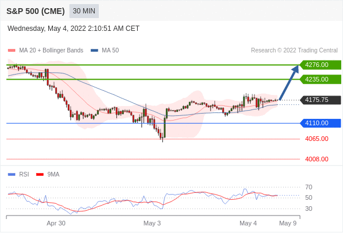
Task: Toggle the MA 50 legend label
Action: click(x=110, y=51)
